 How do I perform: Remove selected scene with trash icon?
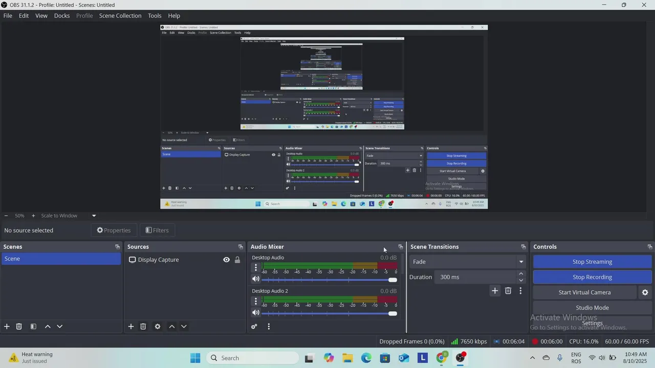[x=19, y=327]
